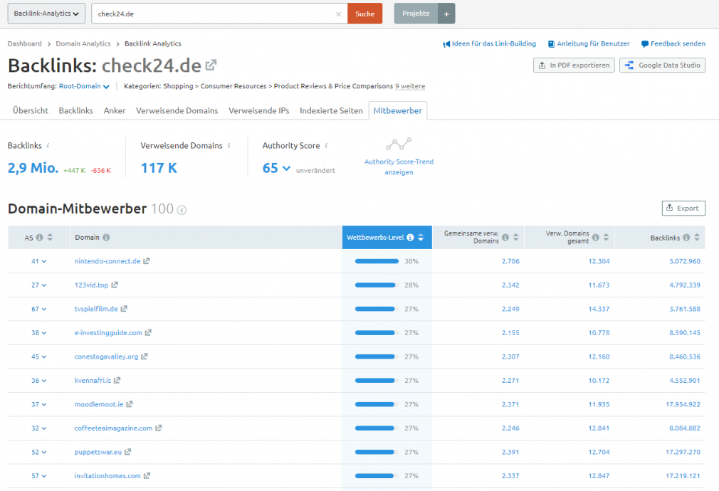Click info icon in AS column header
The image size is (719, 491).
coord(39,238)
